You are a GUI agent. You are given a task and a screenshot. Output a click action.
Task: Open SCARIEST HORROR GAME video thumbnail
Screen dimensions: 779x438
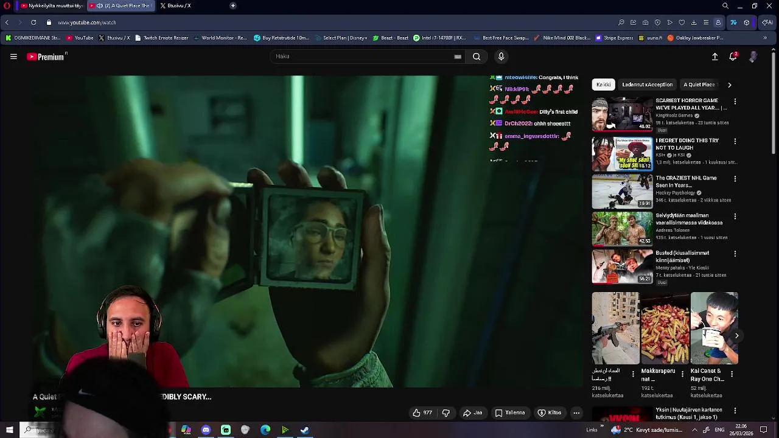click(x=622, y=114)
